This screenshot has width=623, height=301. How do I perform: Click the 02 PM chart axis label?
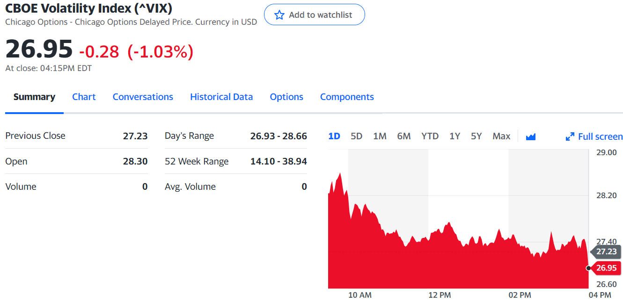tap(520, 295)
